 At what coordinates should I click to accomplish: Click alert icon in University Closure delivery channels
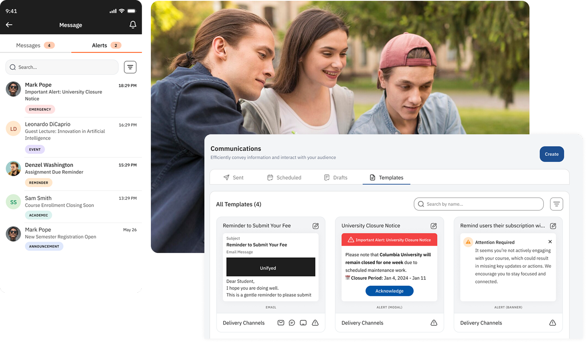(x=434, y=323)
